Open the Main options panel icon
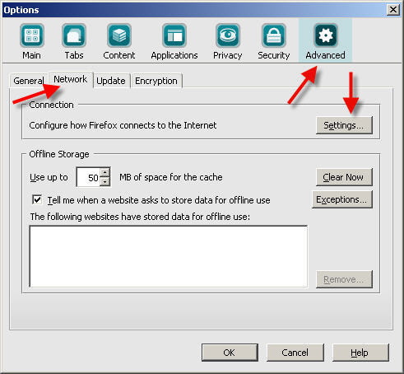Image resolution: width=404 pixels, height=374 pixels. [32, 35]
